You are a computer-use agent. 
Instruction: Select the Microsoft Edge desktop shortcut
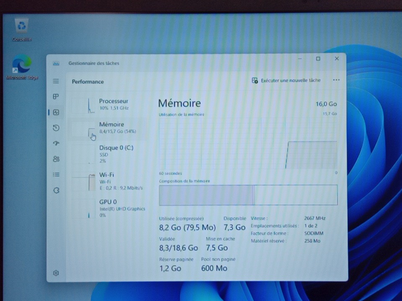point(22,67)
